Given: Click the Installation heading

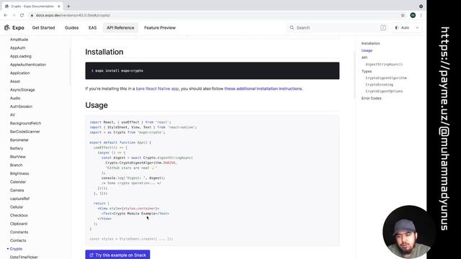Looking at the screenshot, I should pyautogui.click(x=104, y=52).
